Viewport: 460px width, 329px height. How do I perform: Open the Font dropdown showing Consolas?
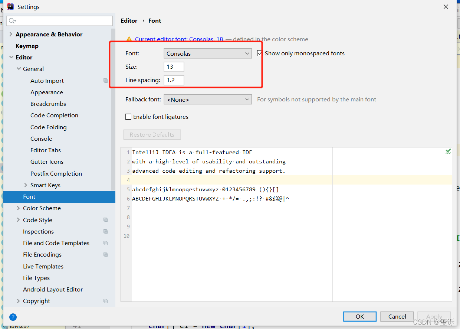207,53
